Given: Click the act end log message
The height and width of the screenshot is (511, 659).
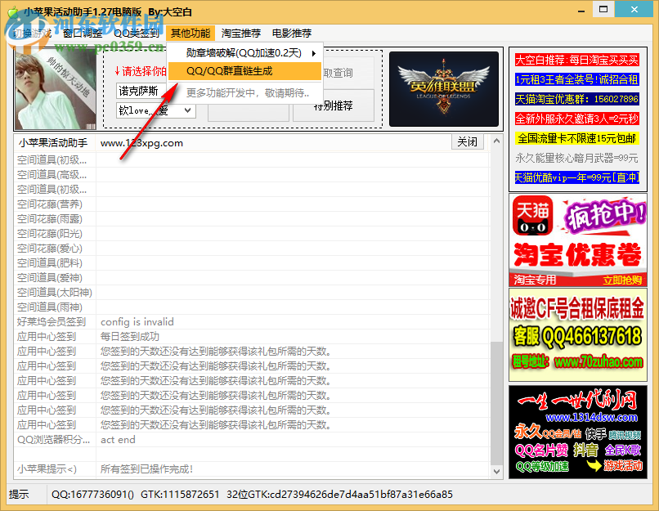Looking at the screenshot, I should [x=118, y=440].
